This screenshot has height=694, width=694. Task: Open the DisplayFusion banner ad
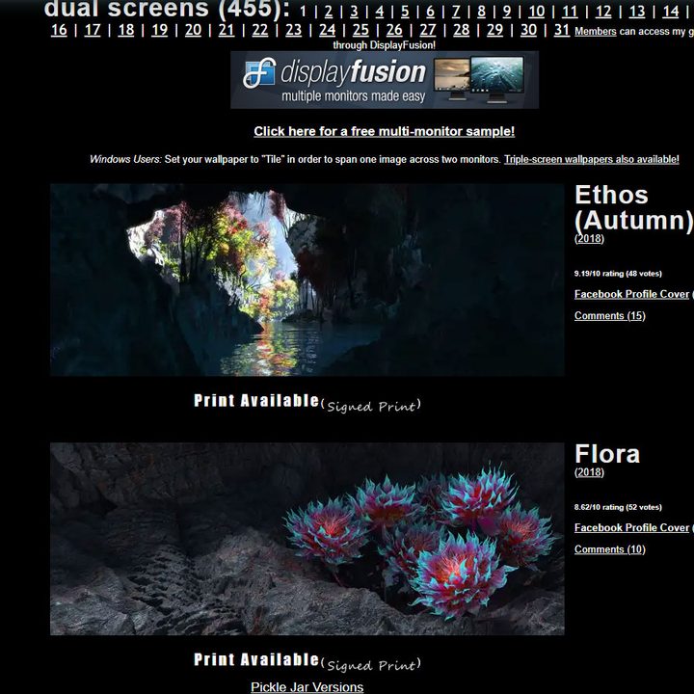click(385, 80)
